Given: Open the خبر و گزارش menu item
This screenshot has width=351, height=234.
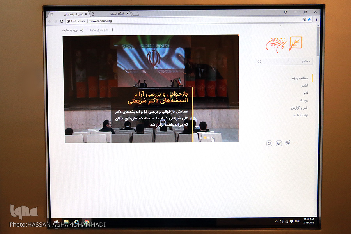Looking at the screenshot, I should point(300,108).
